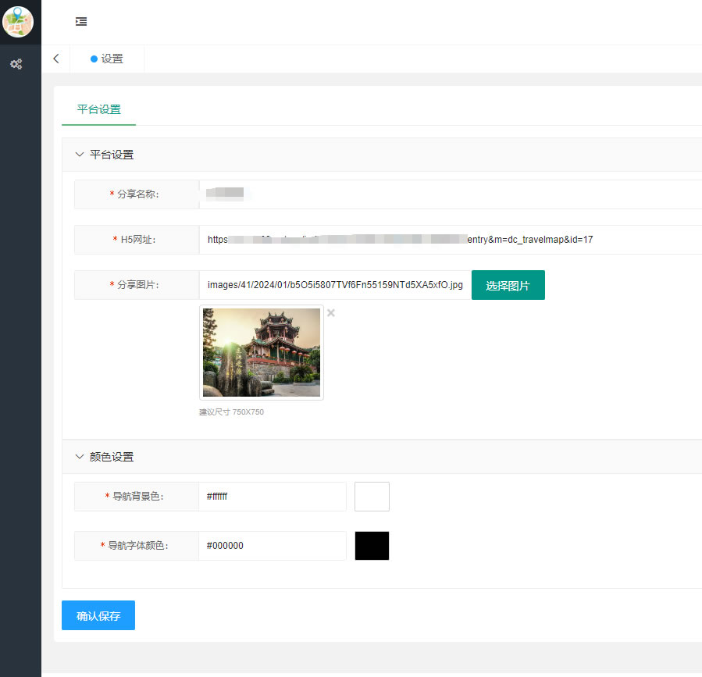The image size is (702, 677).
Task: Click into the H5网址 URL field
Action: (x=450, y=240)
